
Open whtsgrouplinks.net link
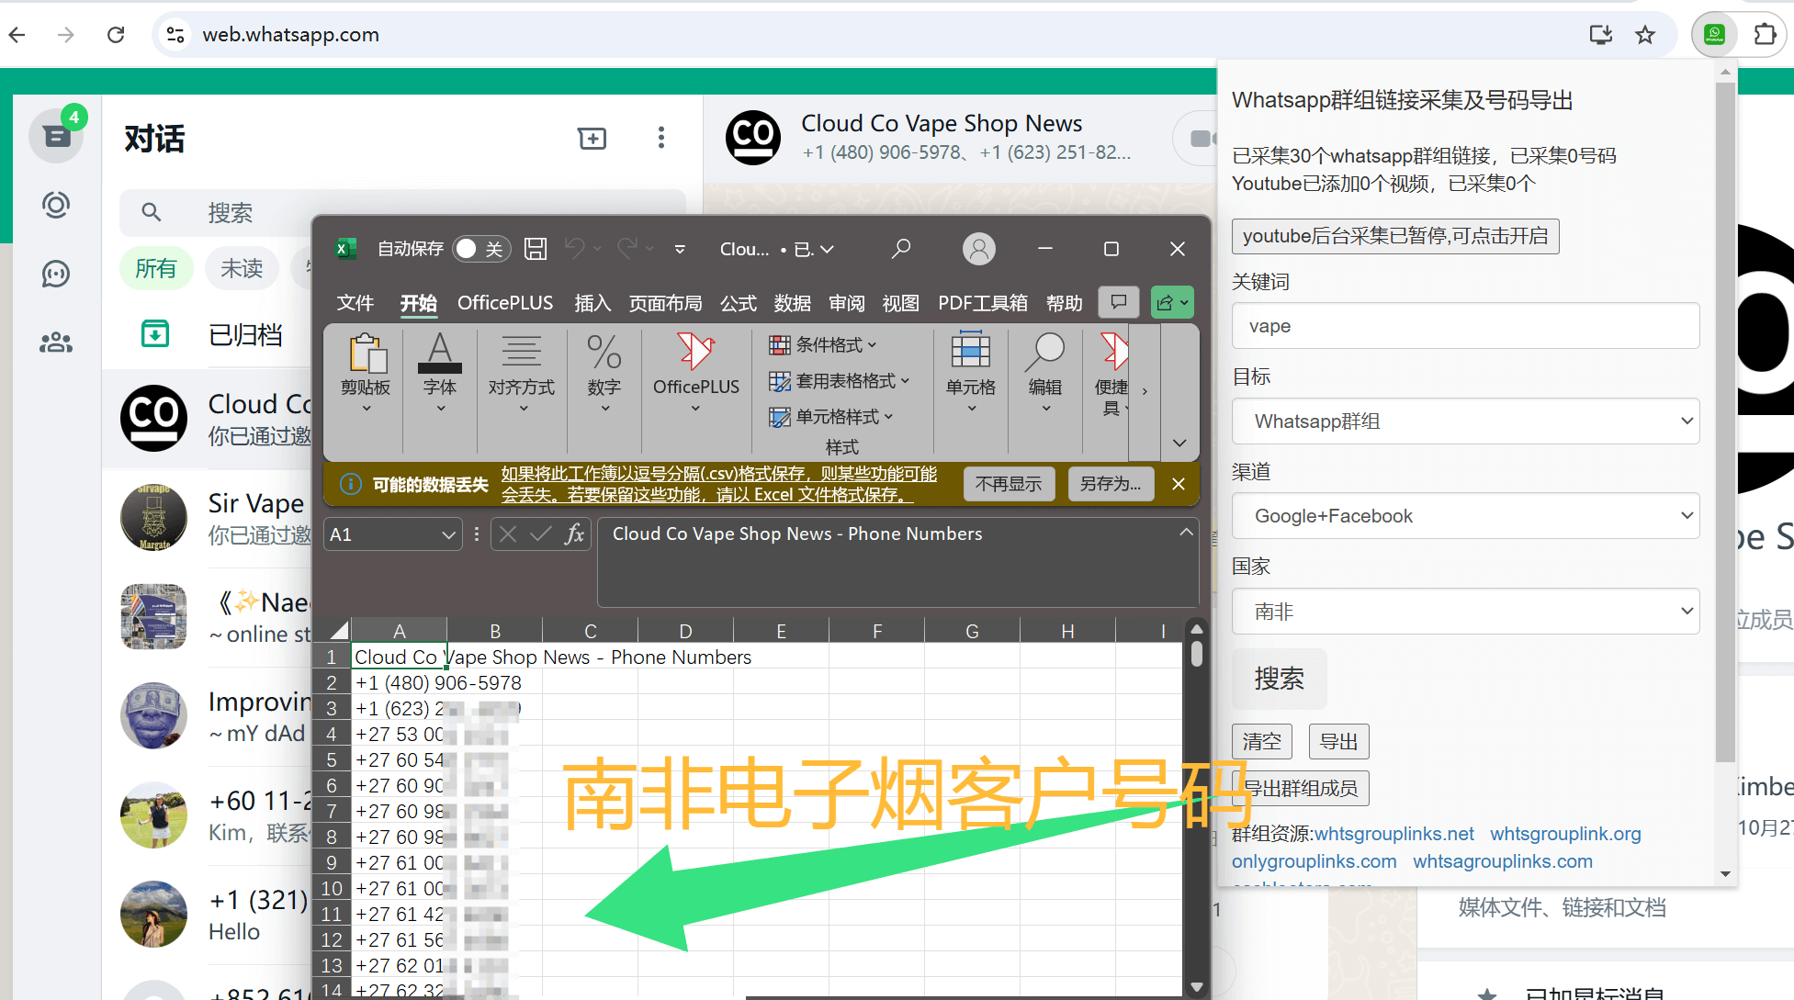pyautogui.click(x=1394, y=834)
